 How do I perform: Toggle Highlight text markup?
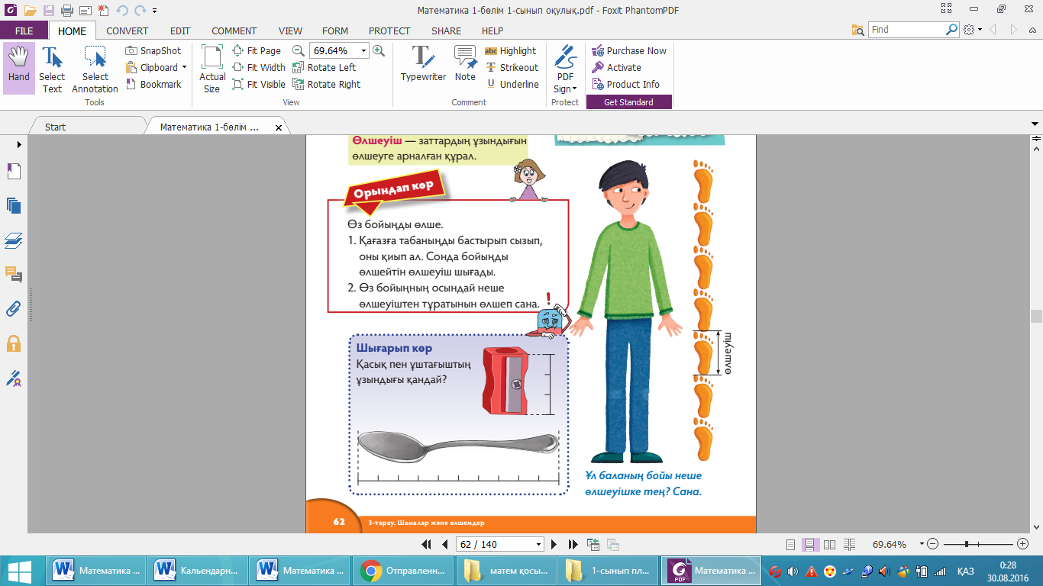pos(510,51)
